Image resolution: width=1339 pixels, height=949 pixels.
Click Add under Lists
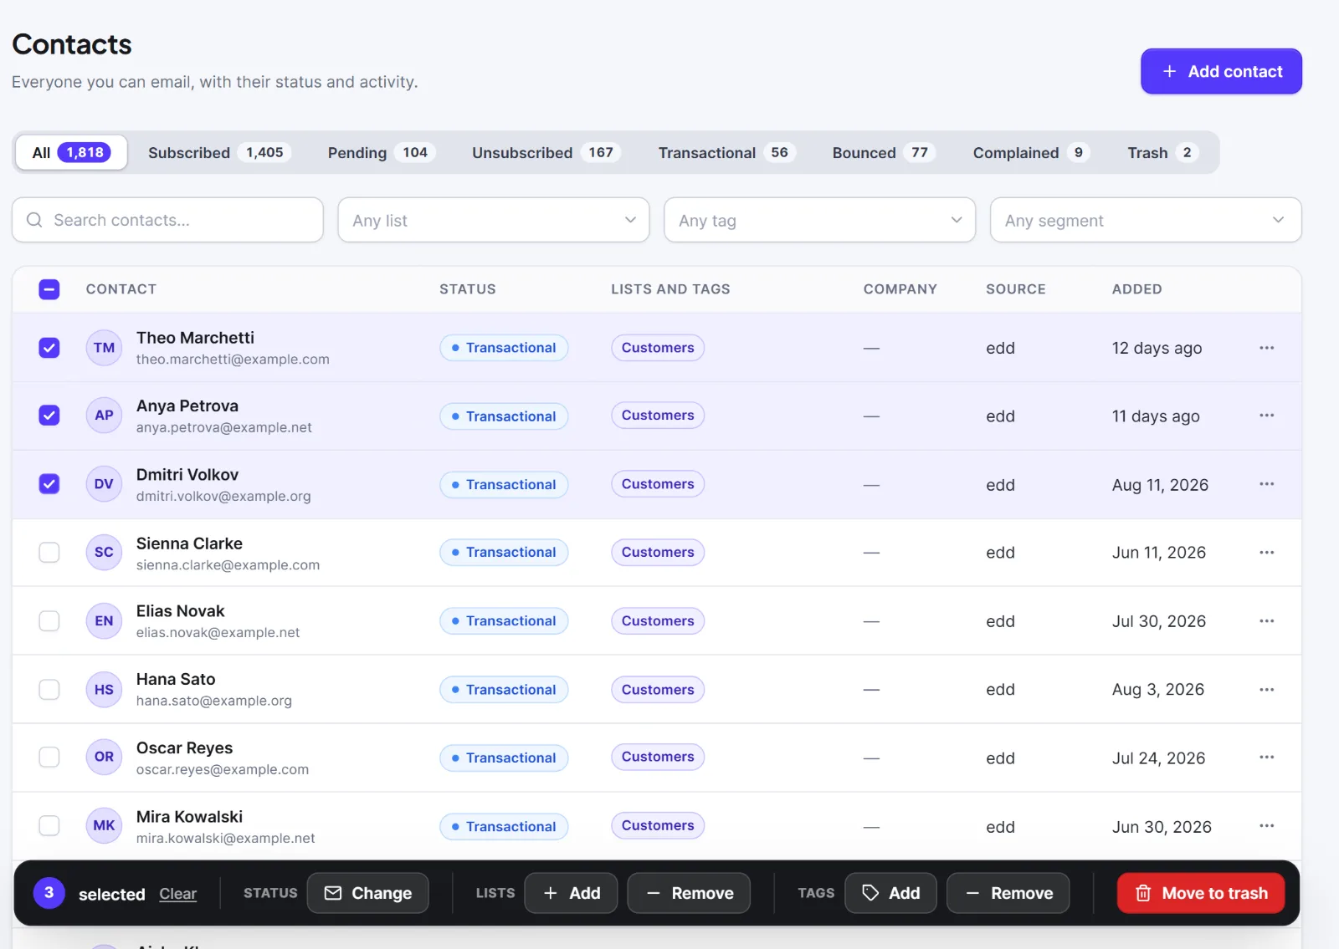click(x=572, y=893)
